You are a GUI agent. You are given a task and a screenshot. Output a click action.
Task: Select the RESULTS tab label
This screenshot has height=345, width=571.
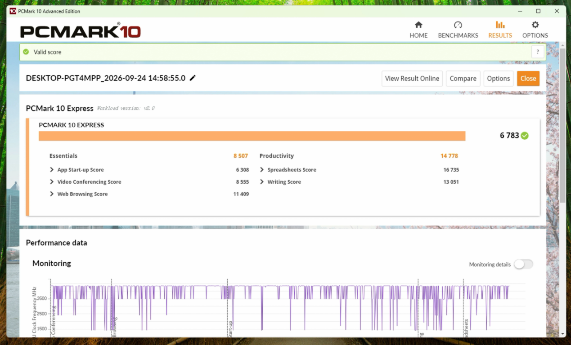coord(500,35)
